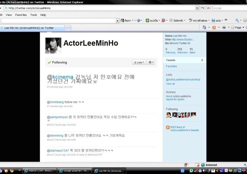Click the Twitter favicon in address bar
Image resolution: width=247 pixels, height=174 pixels.
click(x=6, y=8)
